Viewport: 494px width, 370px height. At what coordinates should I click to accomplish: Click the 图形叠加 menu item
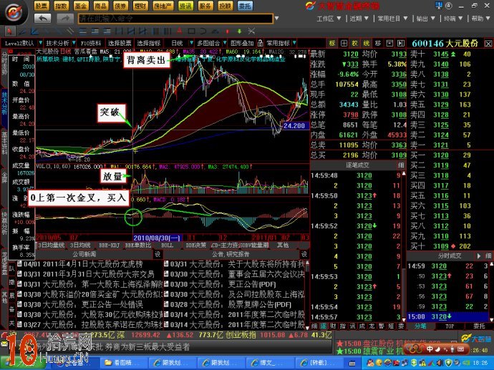point(242,43)
